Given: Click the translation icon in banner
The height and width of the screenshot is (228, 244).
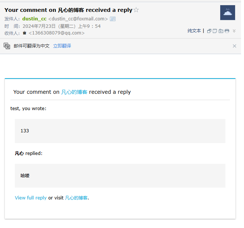Looking at the screenshot, I should [x=7, y=46].
